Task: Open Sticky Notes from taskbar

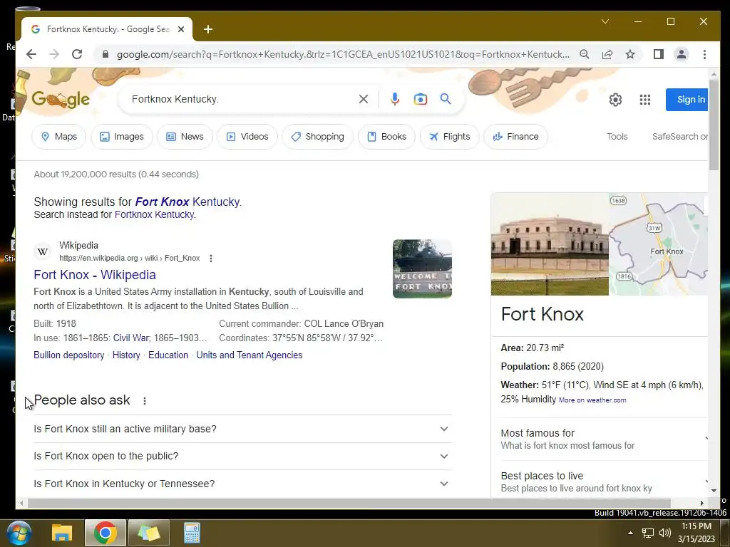Action: coord(148,533)
